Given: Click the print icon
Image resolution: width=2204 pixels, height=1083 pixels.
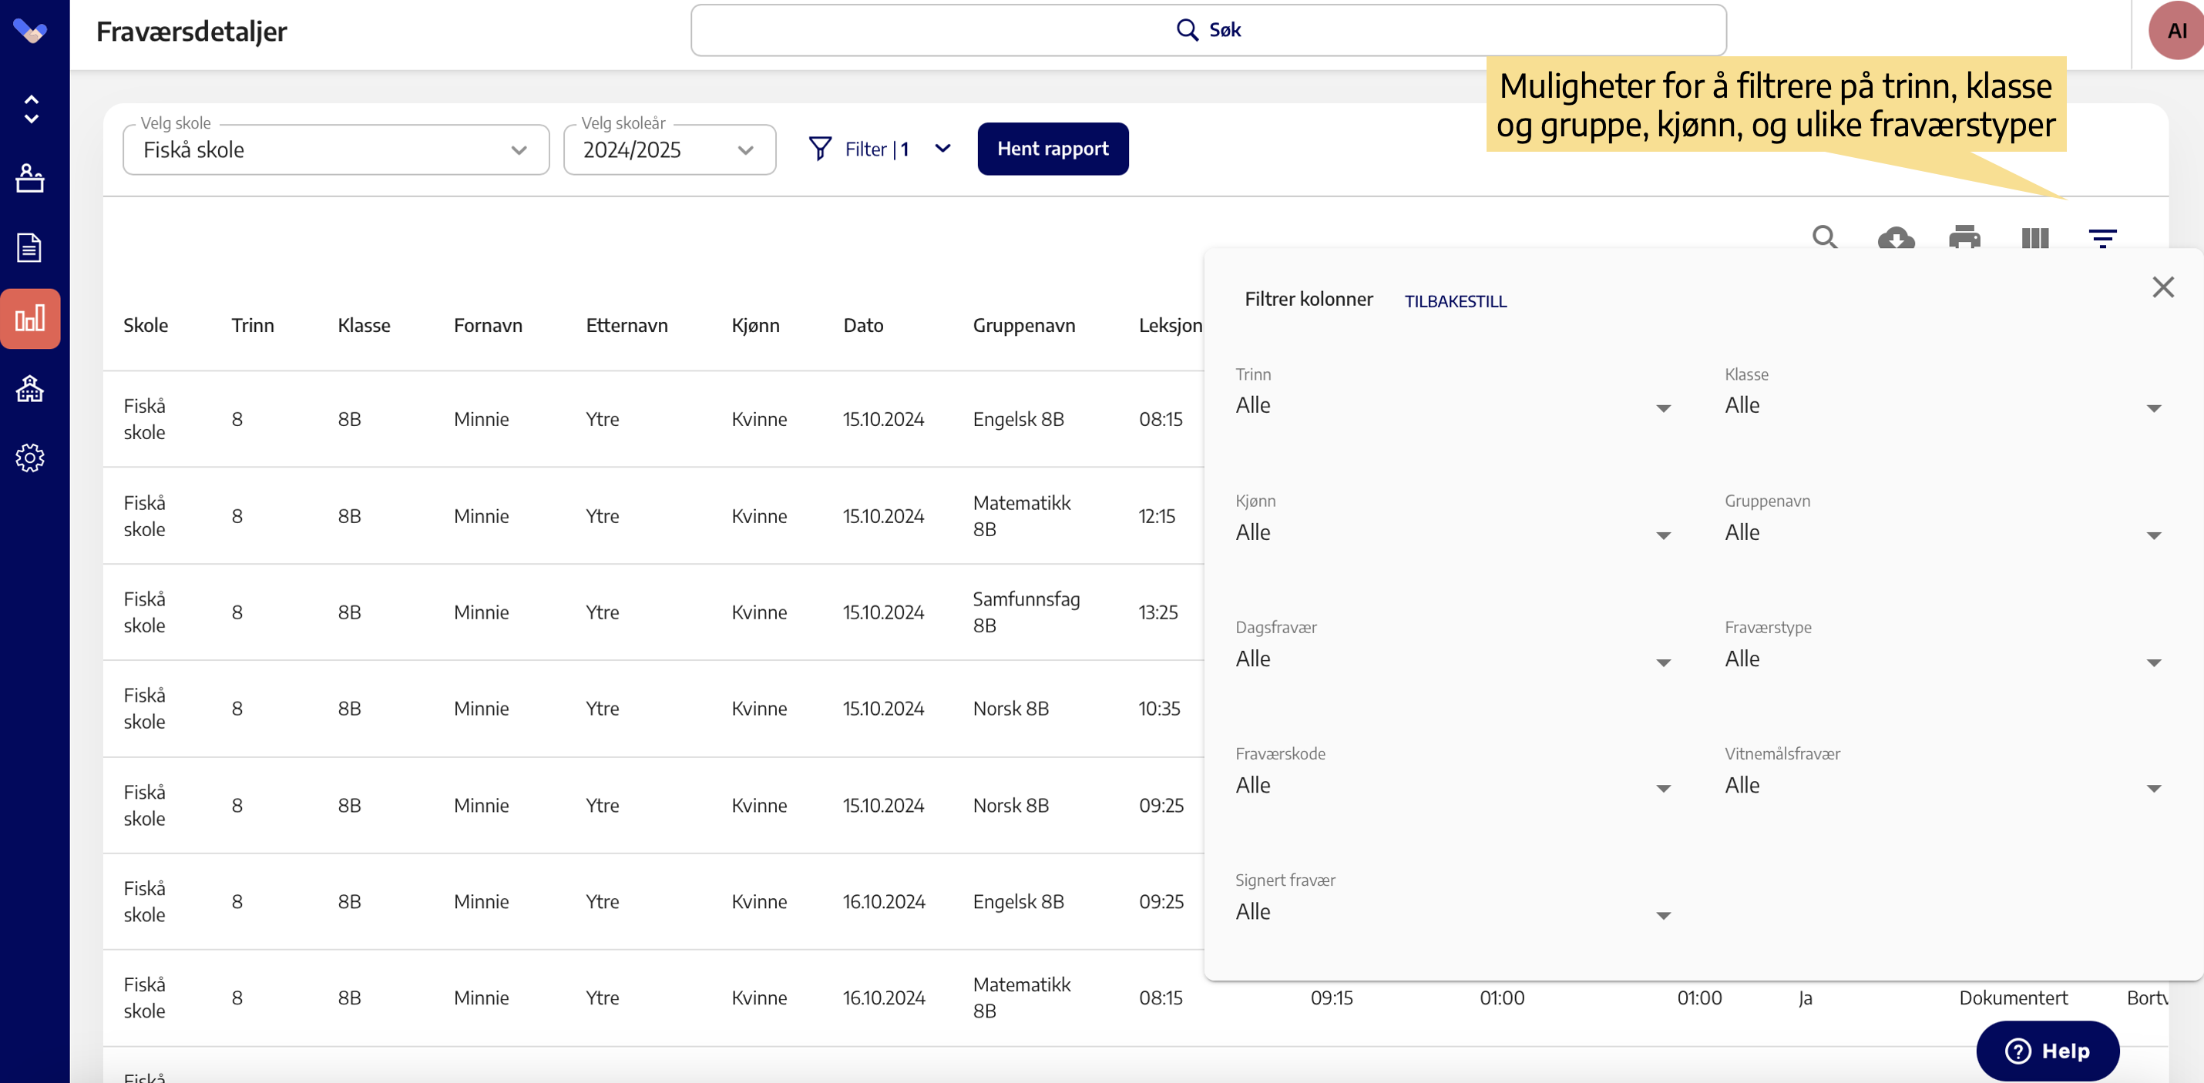Looking at the screenshot, I should click(1964, 238).
